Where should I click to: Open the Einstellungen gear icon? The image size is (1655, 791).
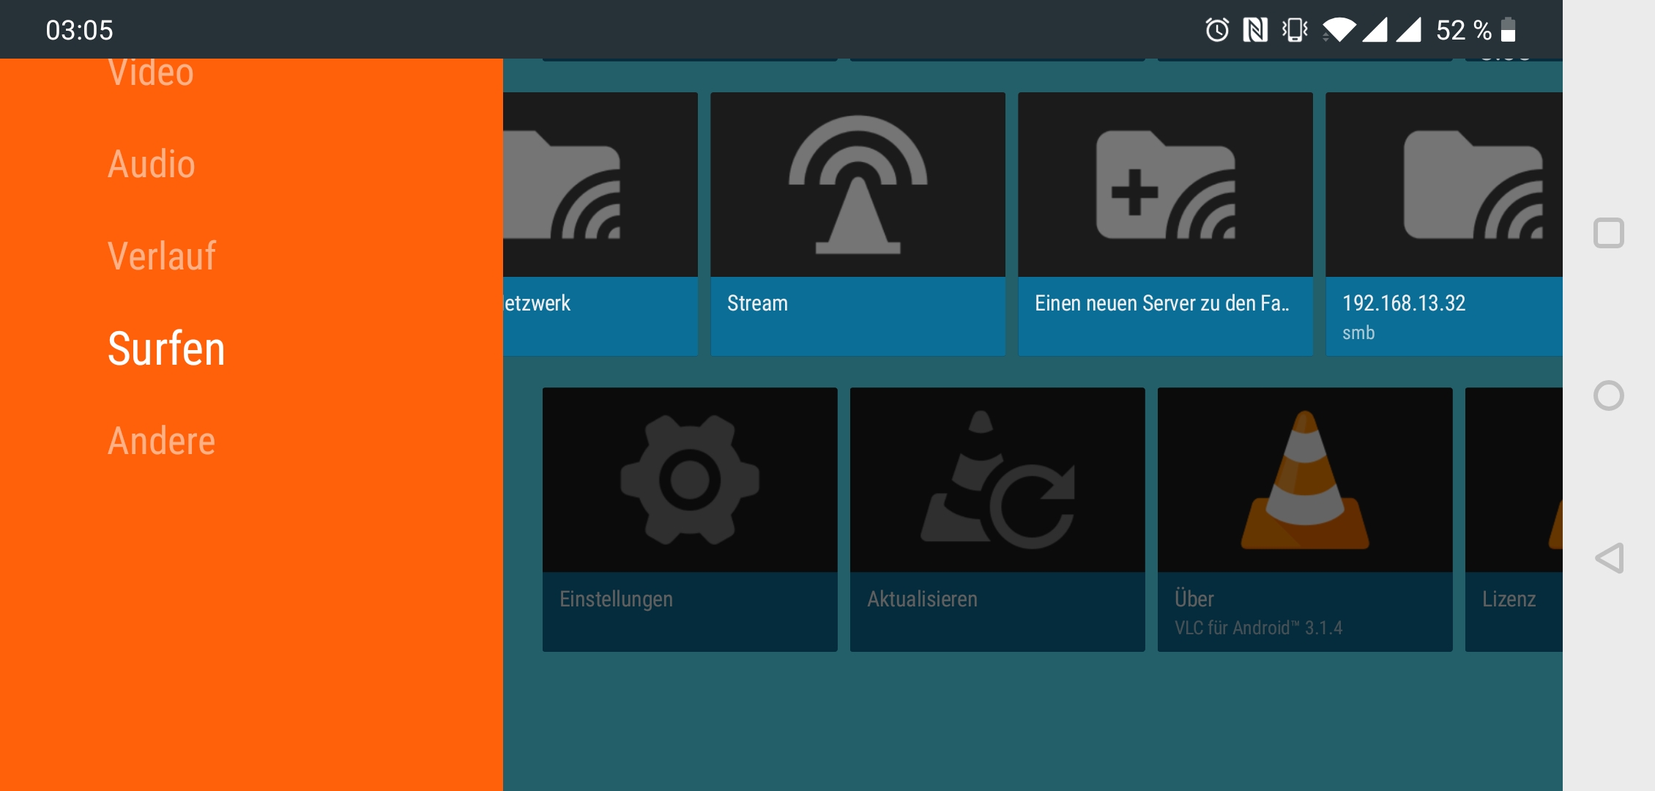[x=690, y=480]
